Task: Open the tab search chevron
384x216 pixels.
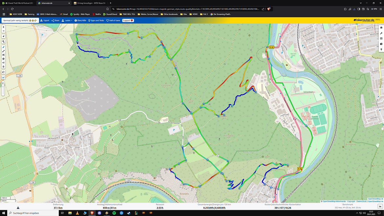Action: (x=360, y=3)
